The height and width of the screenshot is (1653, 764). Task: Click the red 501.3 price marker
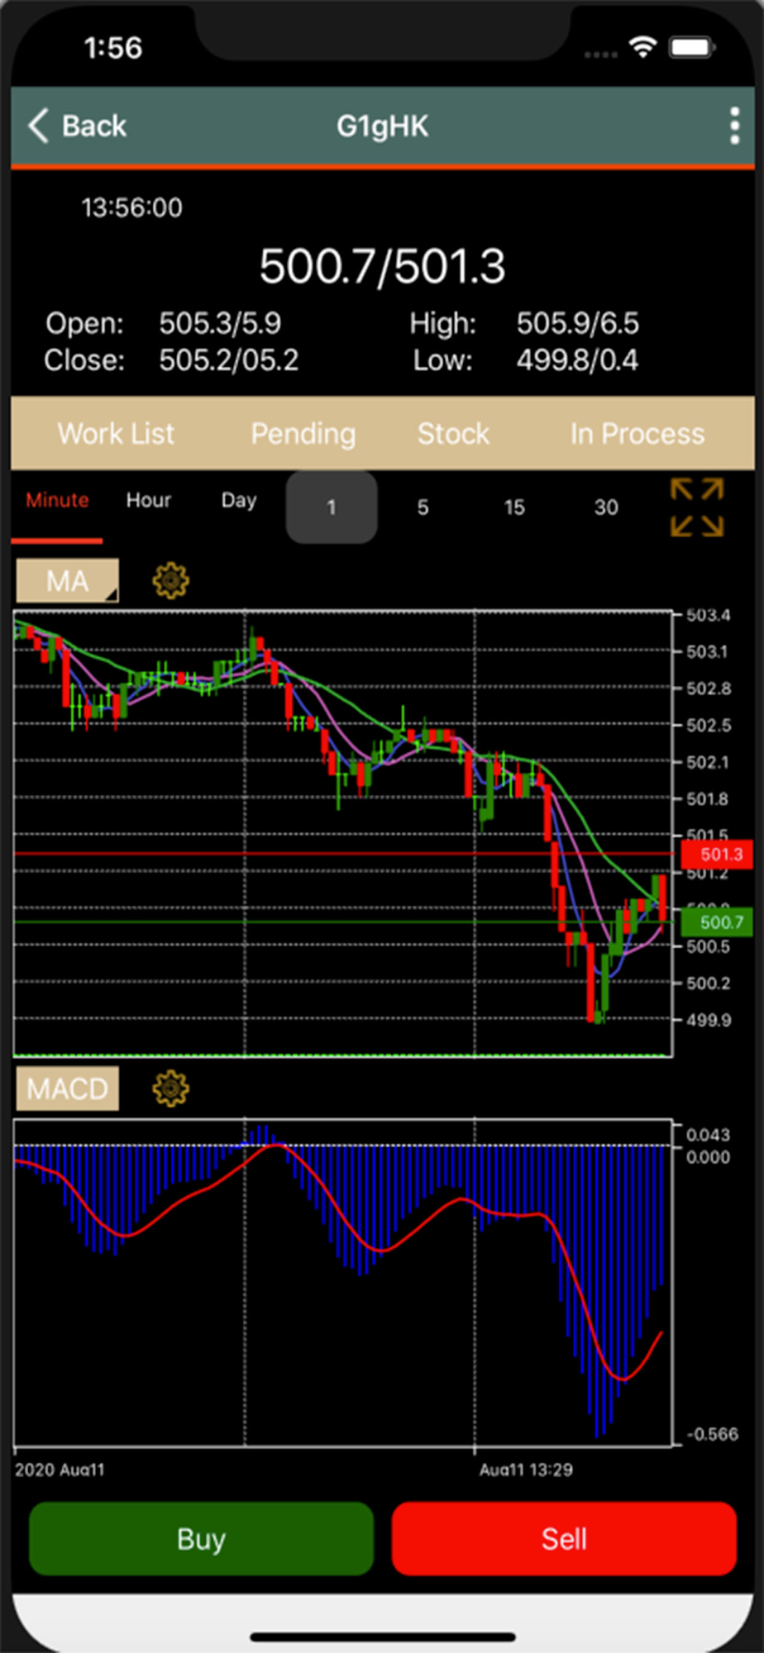pyautogui.click(x=716, y=855)
